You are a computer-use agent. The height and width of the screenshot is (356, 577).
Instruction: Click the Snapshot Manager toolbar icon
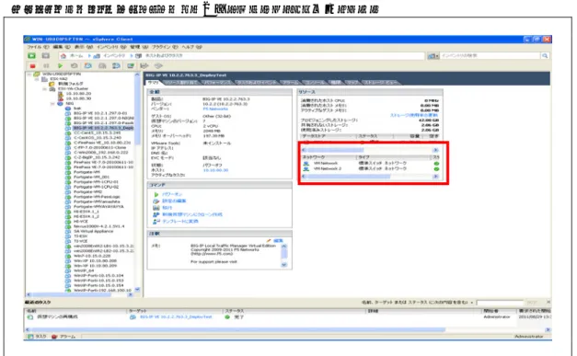point(116,66)
